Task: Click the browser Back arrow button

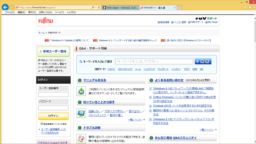Action: pyautogui.click(x=6, y=7)
